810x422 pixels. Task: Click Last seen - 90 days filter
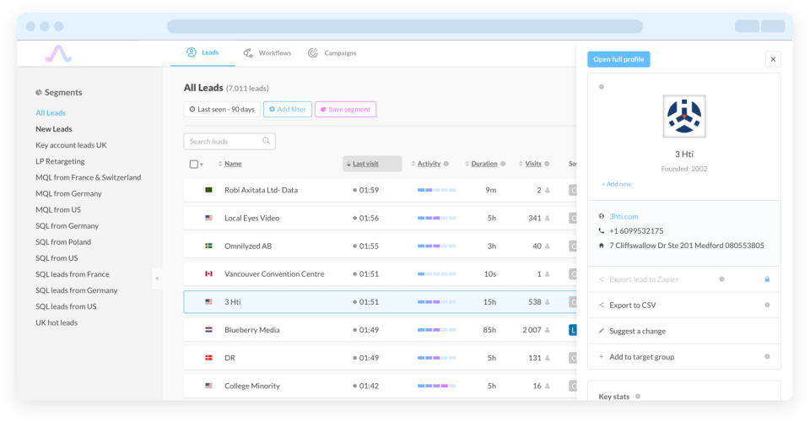click(x=222, y=110)
